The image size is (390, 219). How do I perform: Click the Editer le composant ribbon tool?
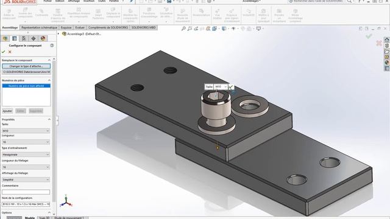point(9,15)
